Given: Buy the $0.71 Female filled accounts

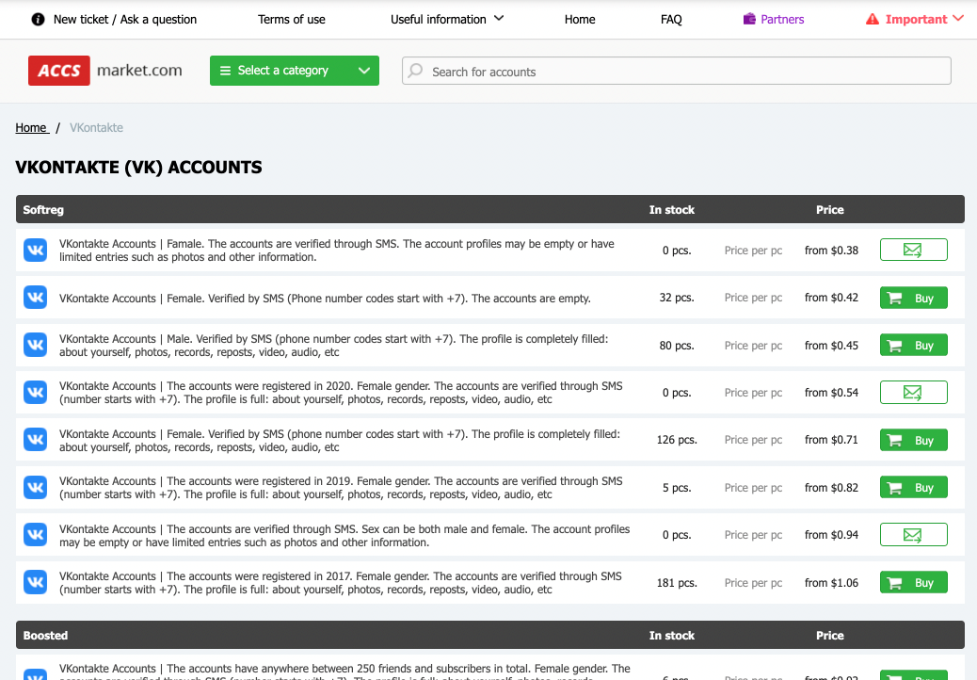Looking at the screenshot, I should 913,440.
